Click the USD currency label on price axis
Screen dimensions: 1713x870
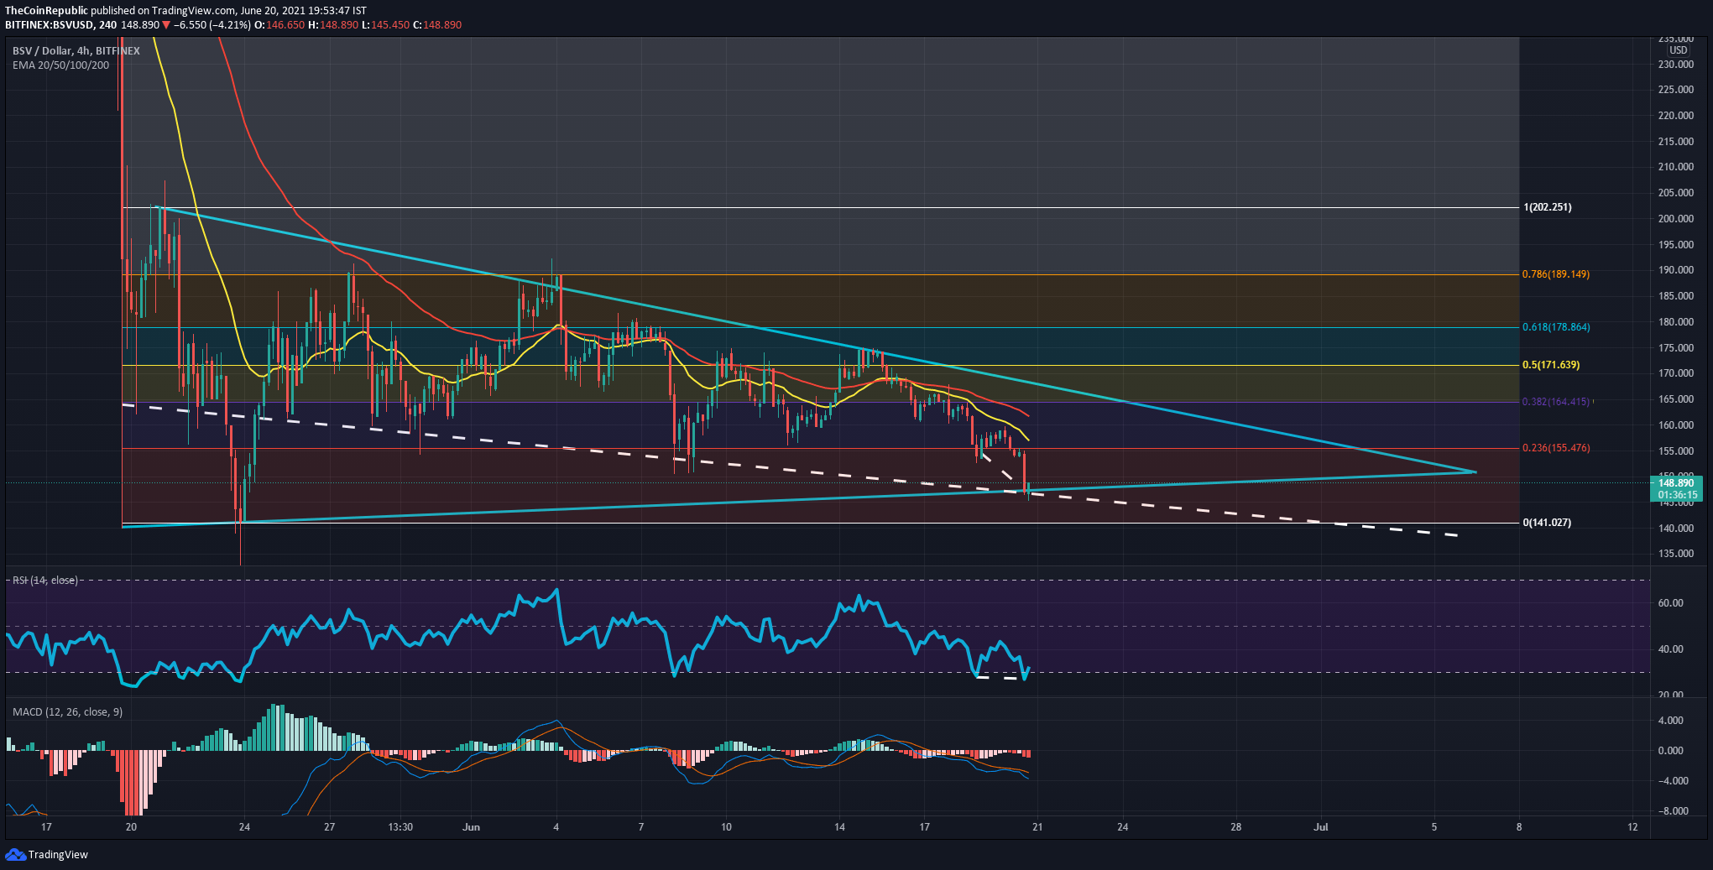1678,50
